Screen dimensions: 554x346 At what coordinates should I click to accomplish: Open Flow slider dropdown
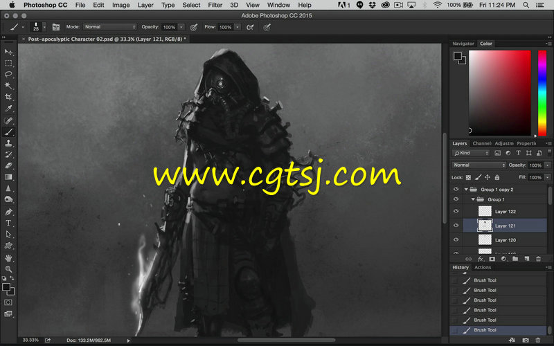coord(238,27)
